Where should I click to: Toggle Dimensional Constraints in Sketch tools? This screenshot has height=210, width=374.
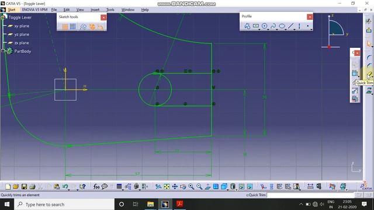(x=101, y=27)
